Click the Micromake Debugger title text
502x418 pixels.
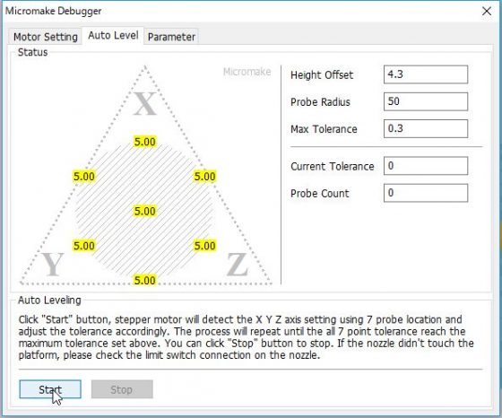54,11
